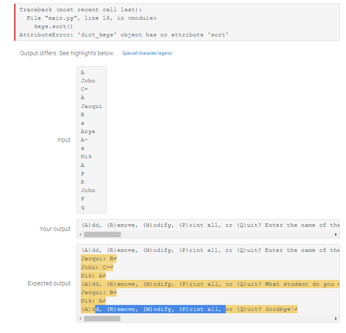Click 'Jacqui' in the Input list
This screenshot has width=346, height=333.
click(x=91, y=106)
